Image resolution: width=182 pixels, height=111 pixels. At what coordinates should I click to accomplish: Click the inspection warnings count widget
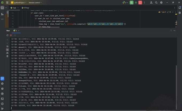click(165, 12)
